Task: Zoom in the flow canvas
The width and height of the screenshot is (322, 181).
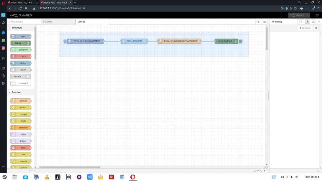Action: pos(264,171)
